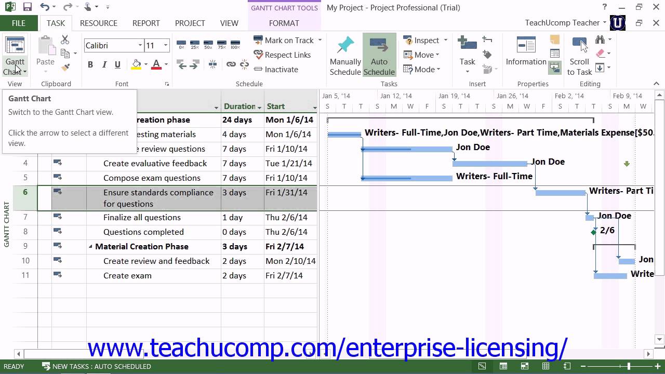Mark task 75% complete
Viewport: 665px width, 374px height.
222,45
